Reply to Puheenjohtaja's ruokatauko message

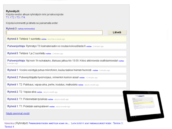pos(121,61)
